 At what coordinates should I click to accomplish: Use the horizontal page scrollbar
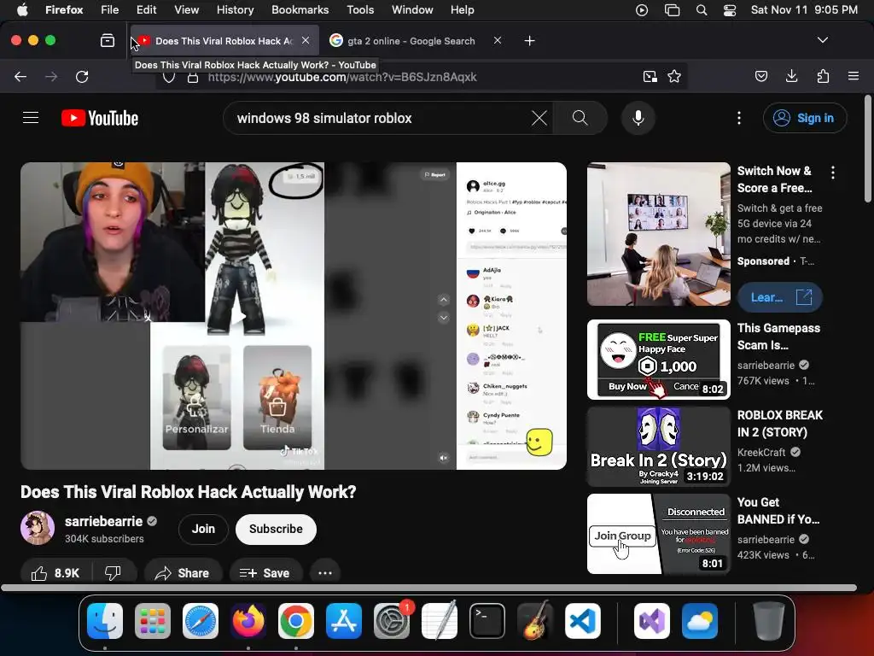pos(428,588)
